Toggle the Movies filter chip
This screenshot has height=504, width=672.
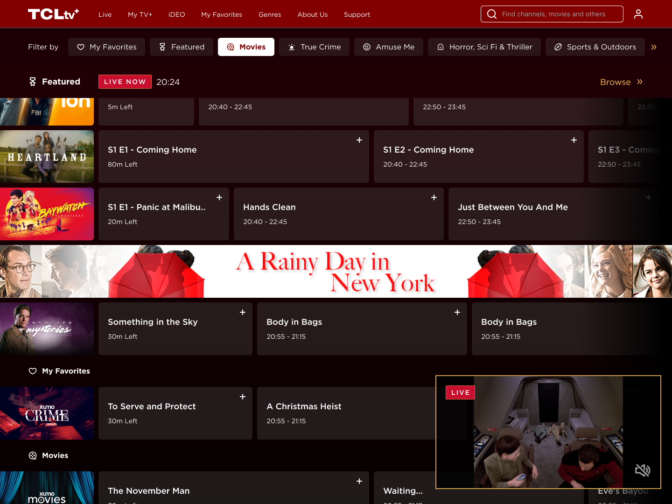click(x=246, y=47)
